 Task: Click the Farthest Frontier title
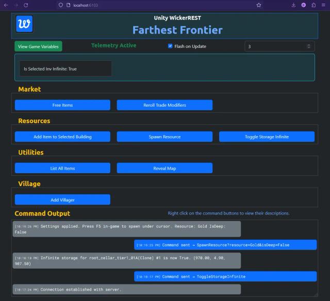pos(177,30)
